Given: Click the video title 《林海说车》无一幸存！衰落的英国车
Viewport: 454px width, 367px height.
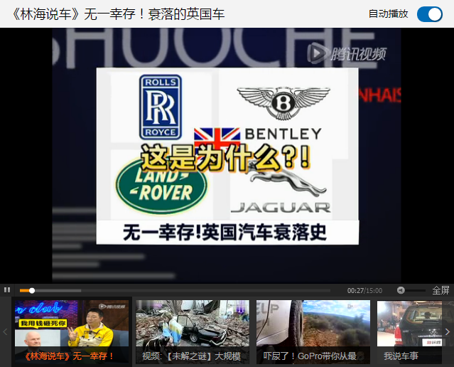Looking at the screenshot, I should tap(118, 14).
